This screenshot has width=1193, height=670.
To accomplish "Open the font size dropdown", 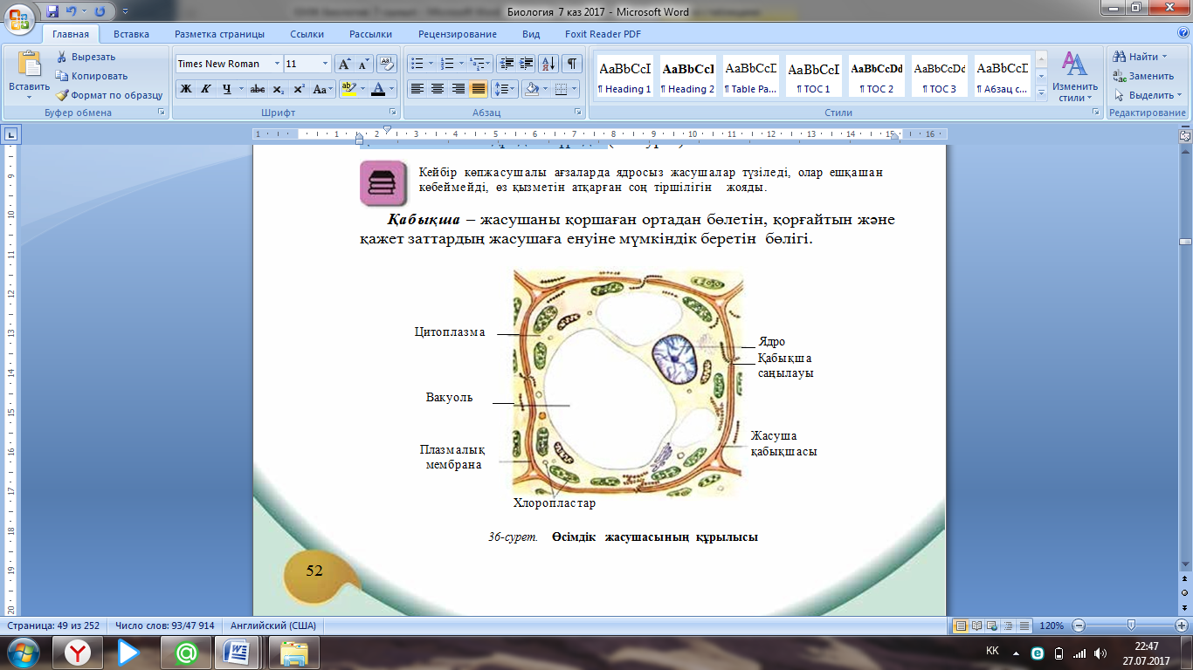I will (326, 64).
